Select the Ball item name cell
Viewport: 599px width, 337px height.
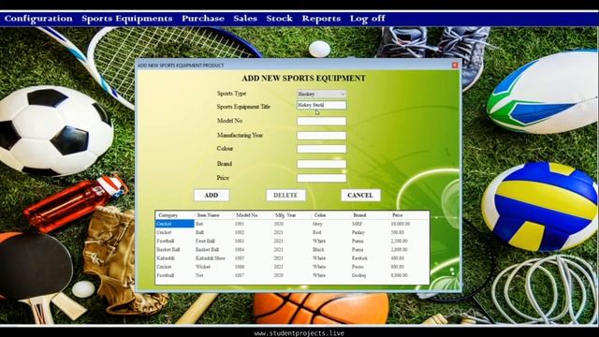[x=199, y=232]
